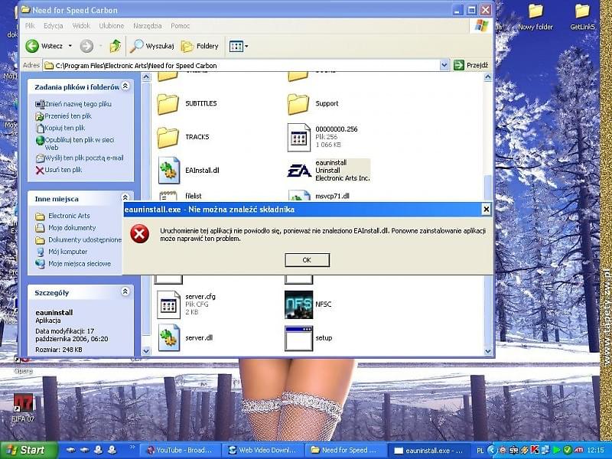Open Nowy folder on desktop

[535, 17]
